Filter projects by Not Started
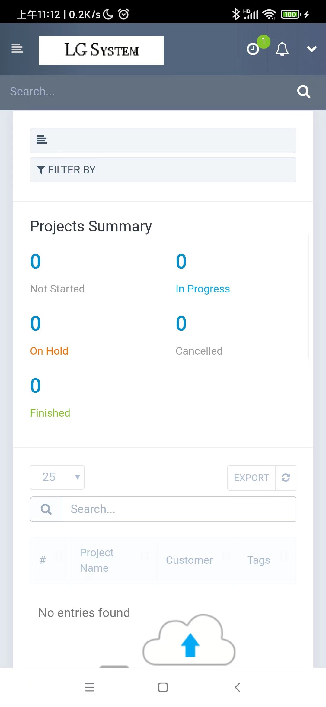Screen dimensions: 326x707 (57, 289)
